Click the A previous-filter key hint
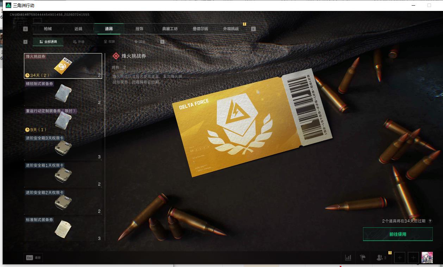The height and width of the screenshot is (267, 443). coord(25,42)
